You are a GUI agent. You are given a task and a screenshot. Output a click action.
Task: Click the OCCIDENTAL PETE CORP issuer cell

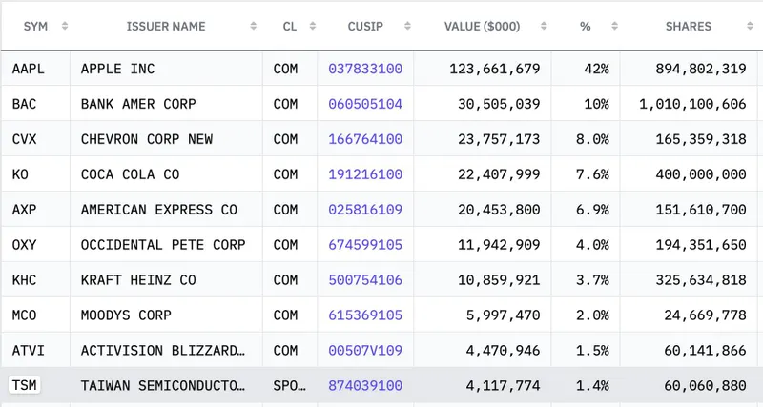click(163, 245)
